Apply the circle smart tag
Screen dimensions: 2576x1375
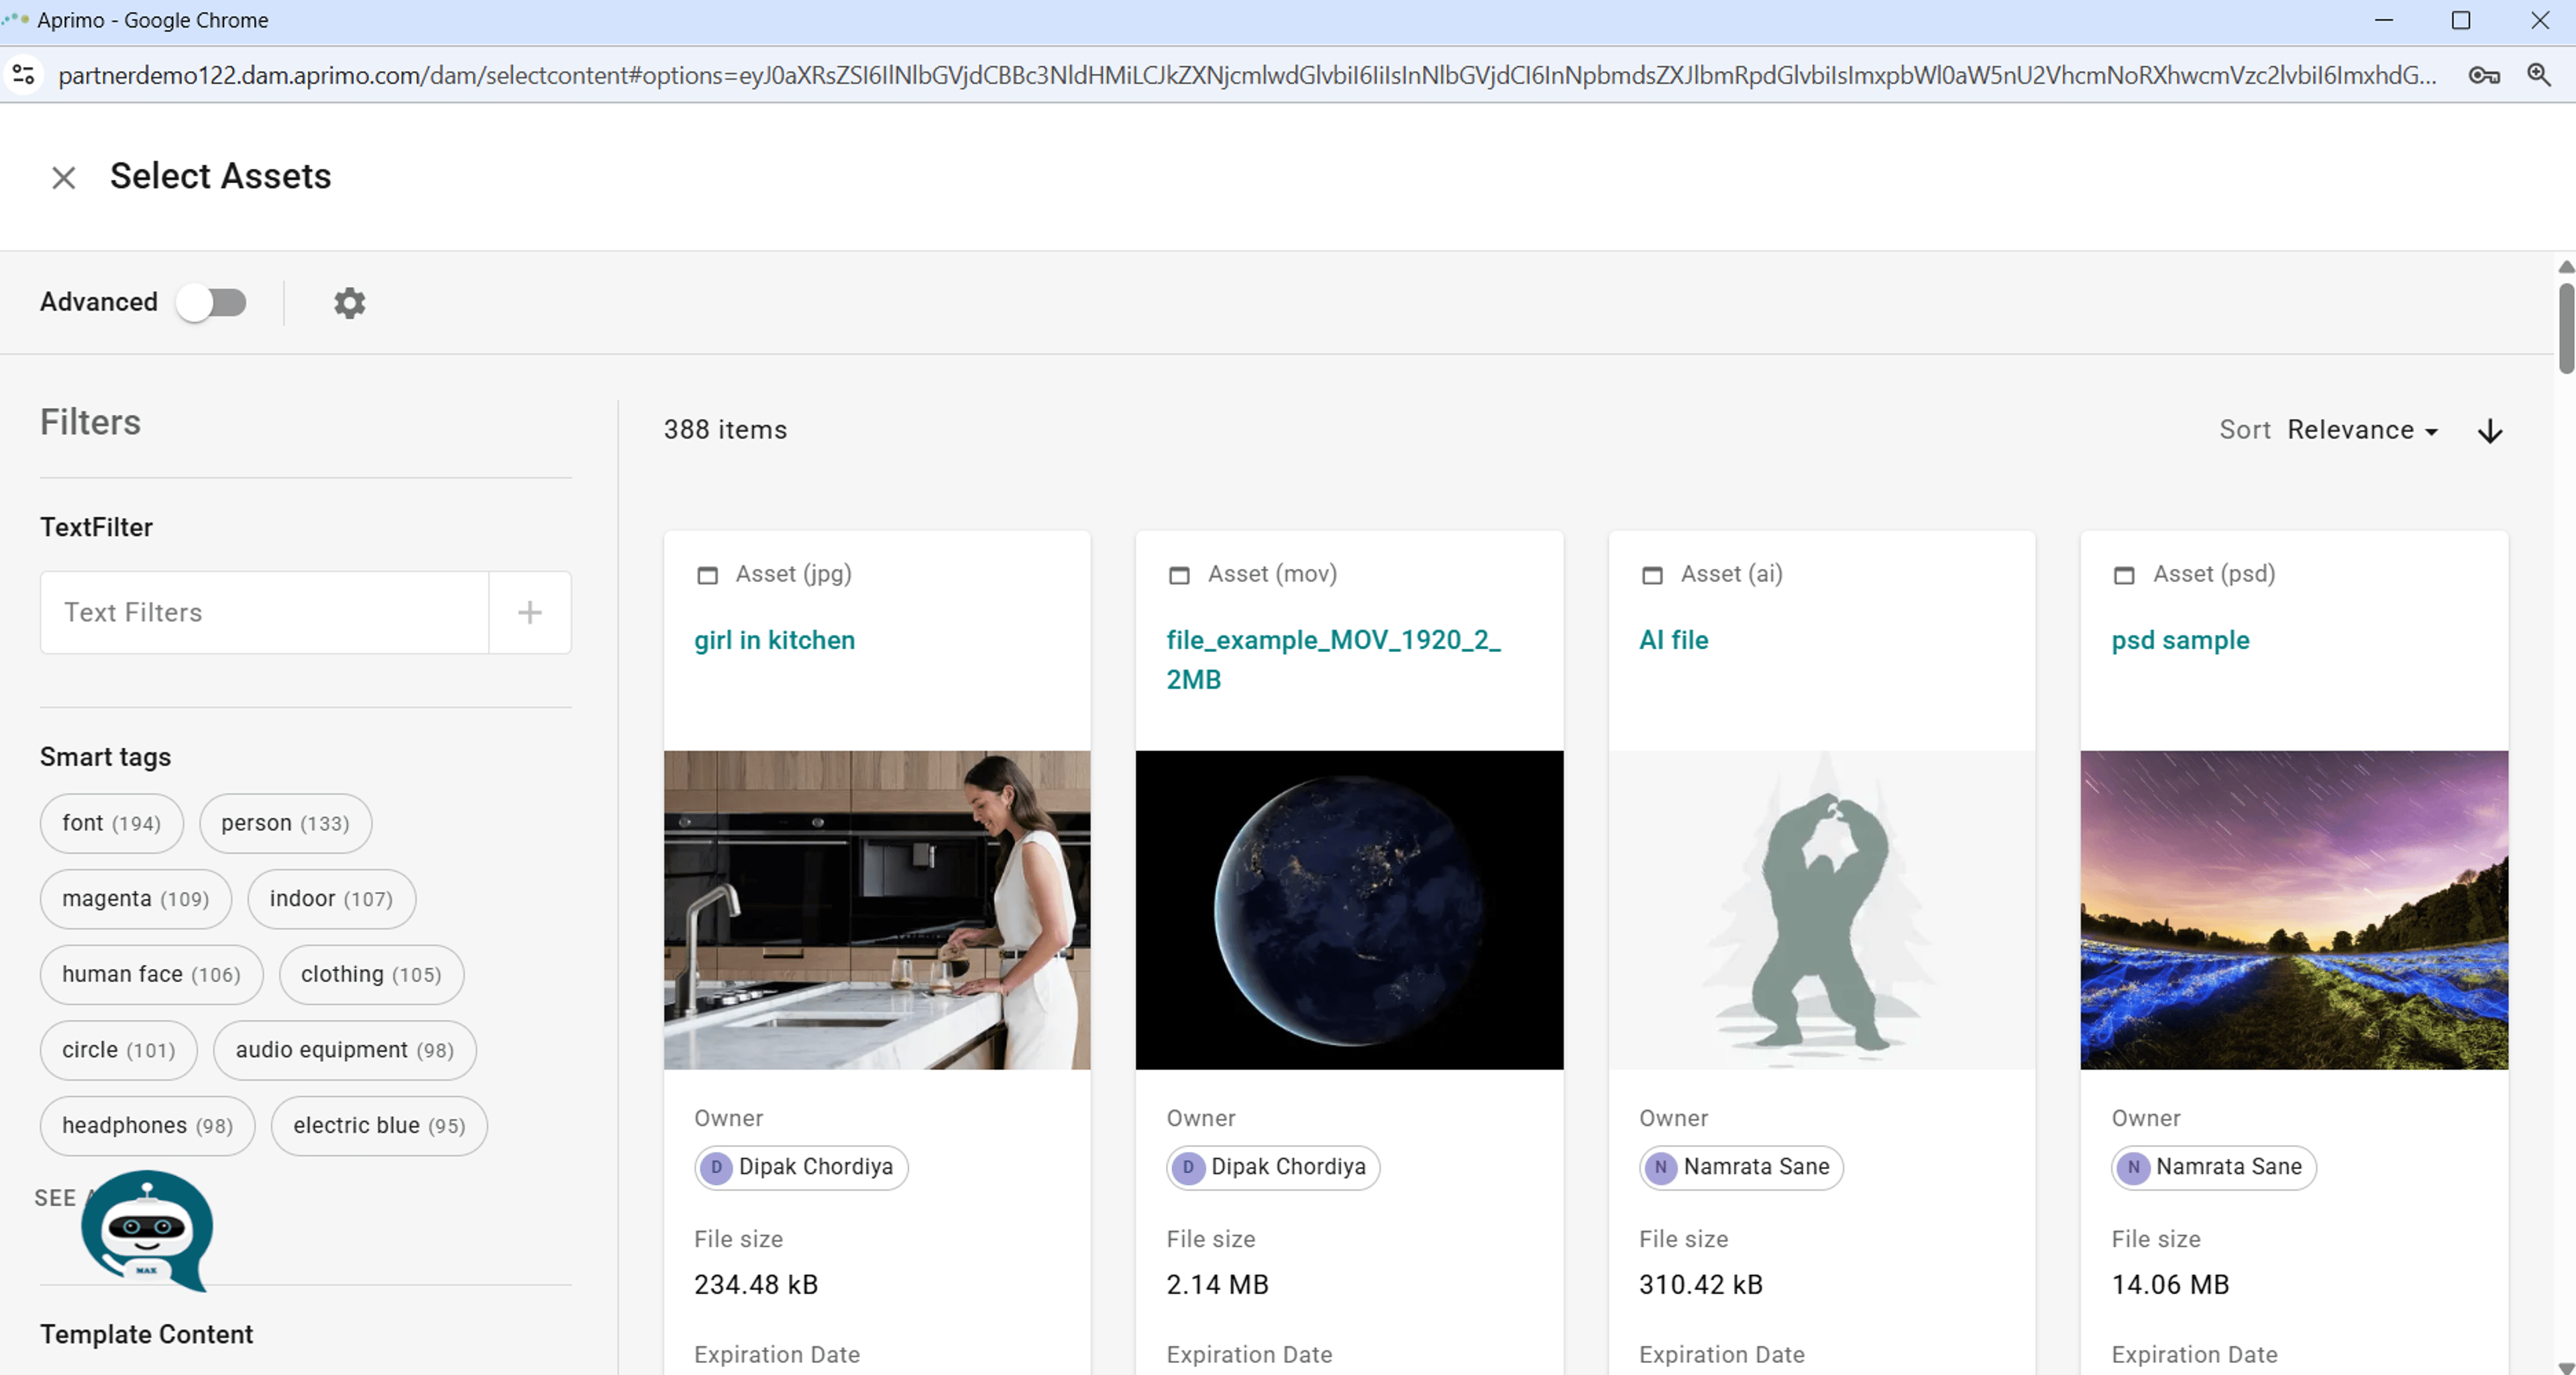point(118,1050)
